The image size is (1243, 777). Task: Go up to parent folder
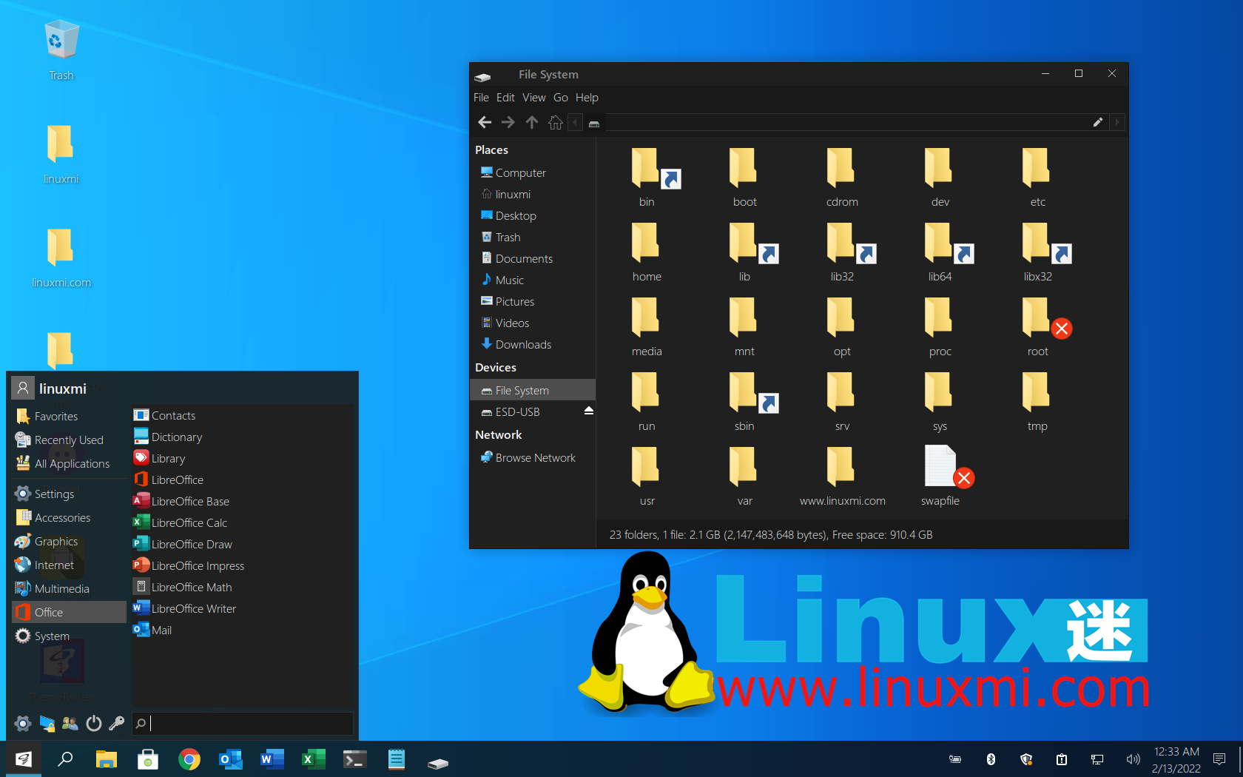tap(532, 122)
